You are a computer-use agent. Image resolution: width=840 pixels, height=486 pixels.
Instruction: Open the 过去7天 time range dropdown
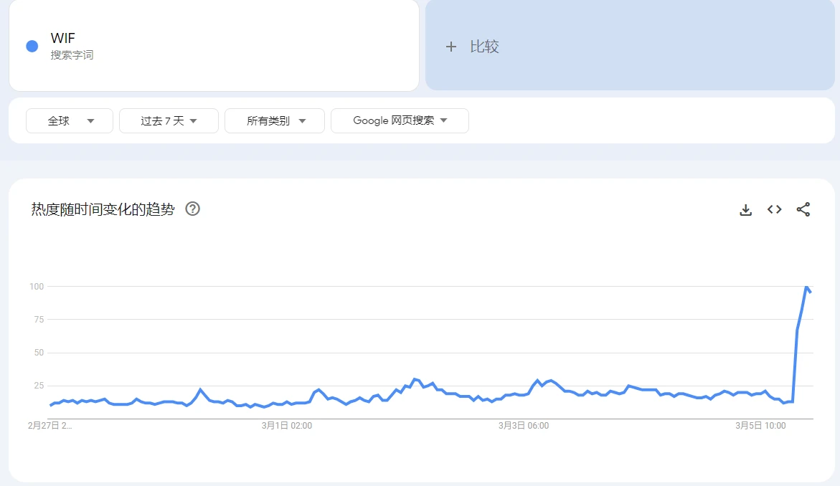pos(169,120)
